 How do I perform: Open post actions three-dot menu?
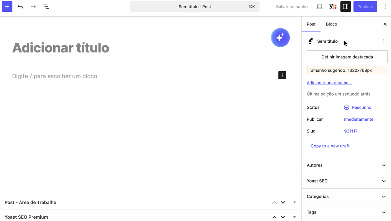(x=384, y=41)
